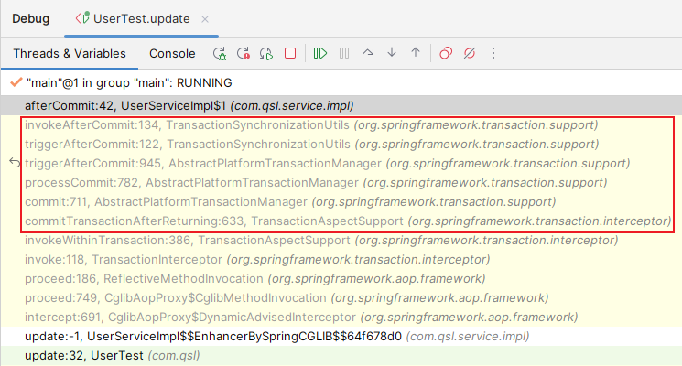Screen dimensions: 682x366
Task: Select frame update:32, UserTest
Action: coord(341,356)
